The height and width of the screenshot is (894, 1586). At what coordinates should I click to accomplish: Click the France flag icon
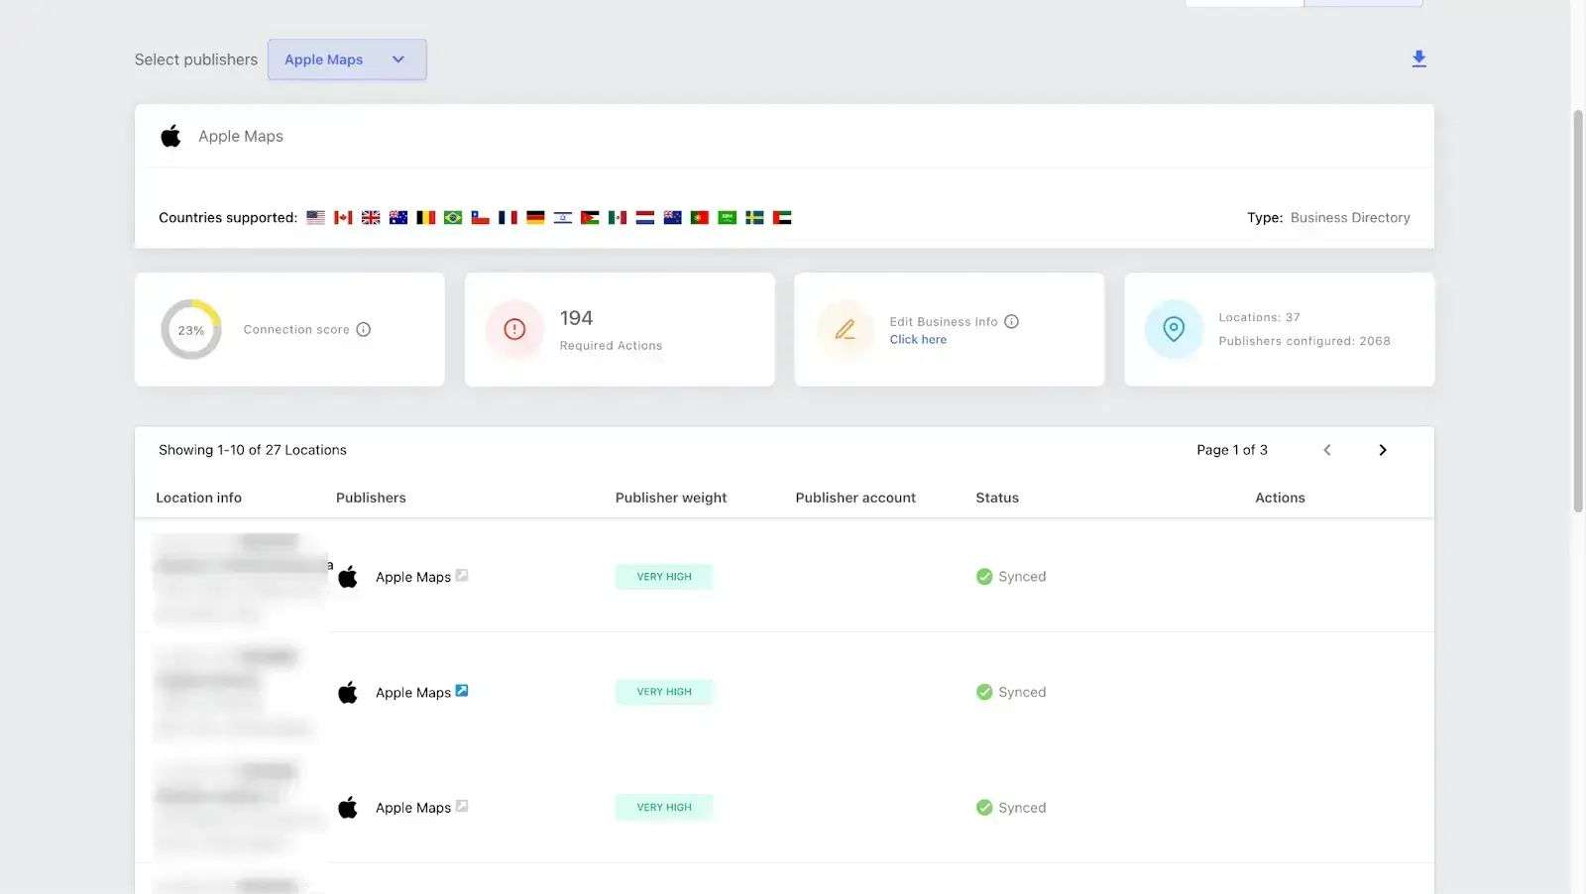pyautogui.click(x=508, y=217)
